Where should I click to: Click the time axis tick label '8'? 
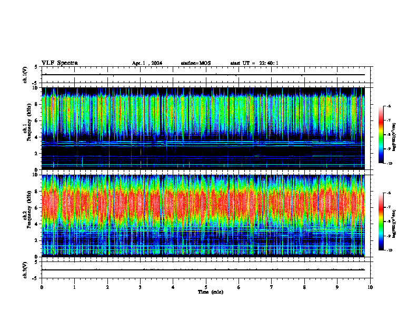(304, 287)
